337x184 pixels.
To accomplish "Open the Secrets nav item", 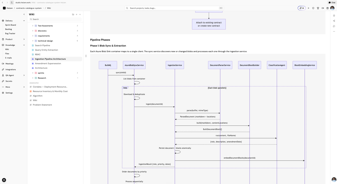I will (x=9, y=81).
